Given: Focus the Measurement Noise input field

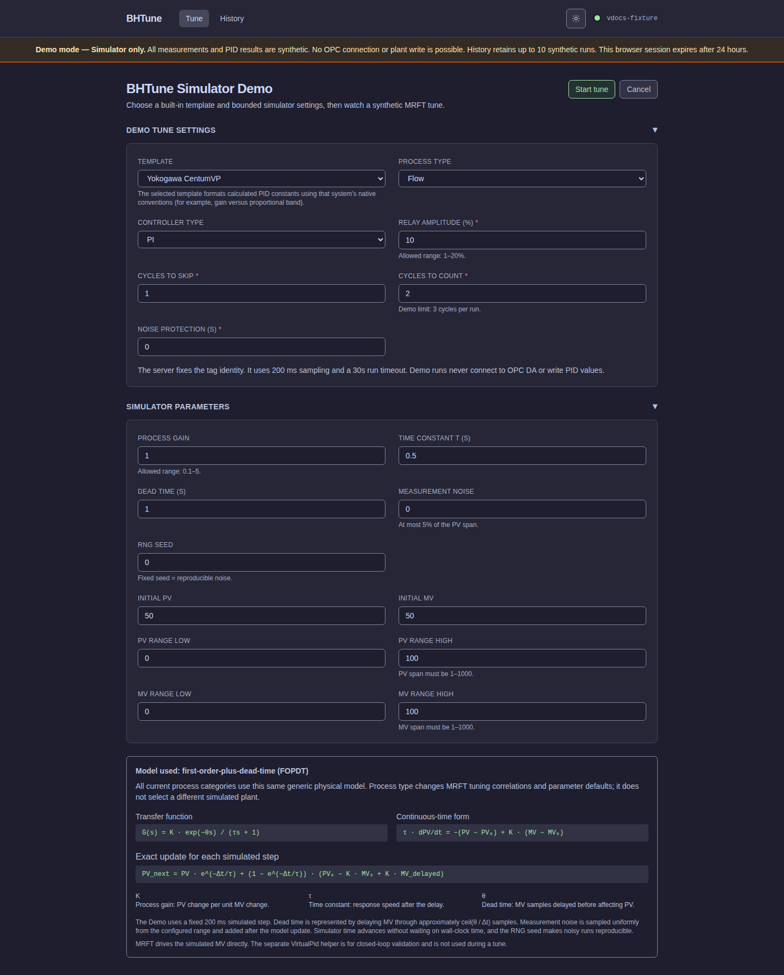Looking at the screenshot, I should coord(522,509).
